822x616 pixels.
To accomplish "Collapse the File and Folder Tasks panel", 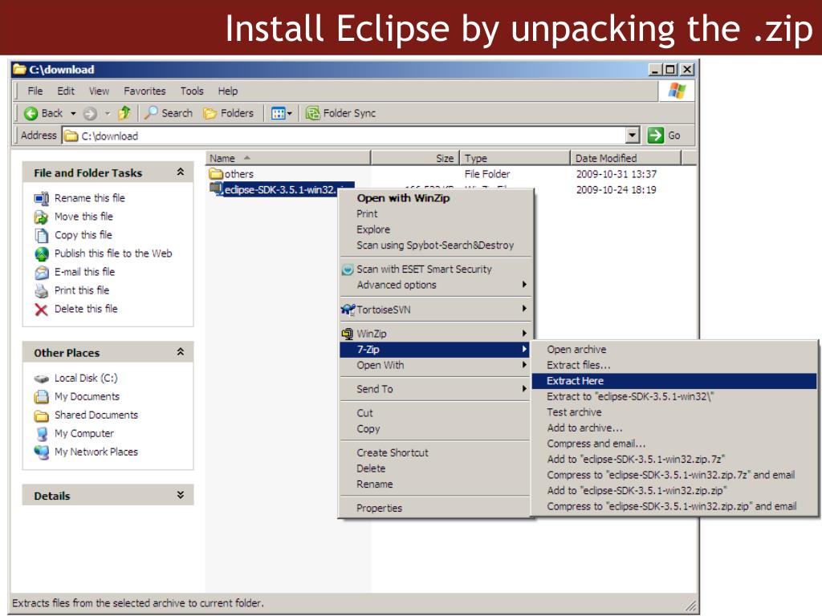I will click(181, 172).
